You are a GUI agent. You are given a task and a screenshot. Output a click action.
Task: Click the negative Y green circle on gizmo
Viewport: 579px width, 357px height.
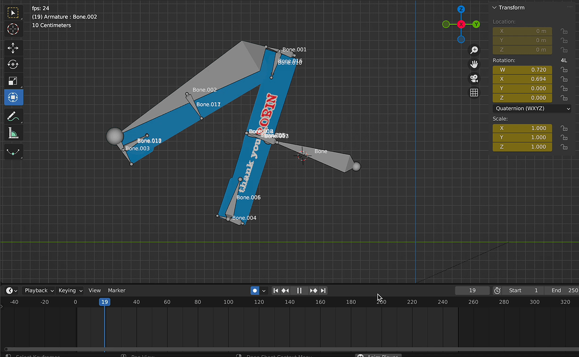pyautogui.click(x=446, y=24)
